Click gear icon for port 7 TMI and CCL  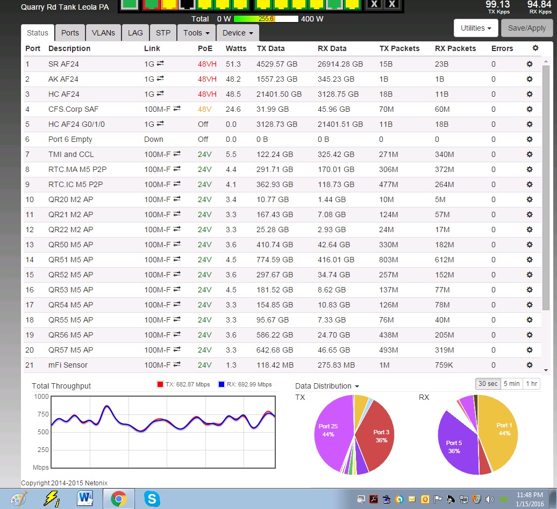[529, 154]
